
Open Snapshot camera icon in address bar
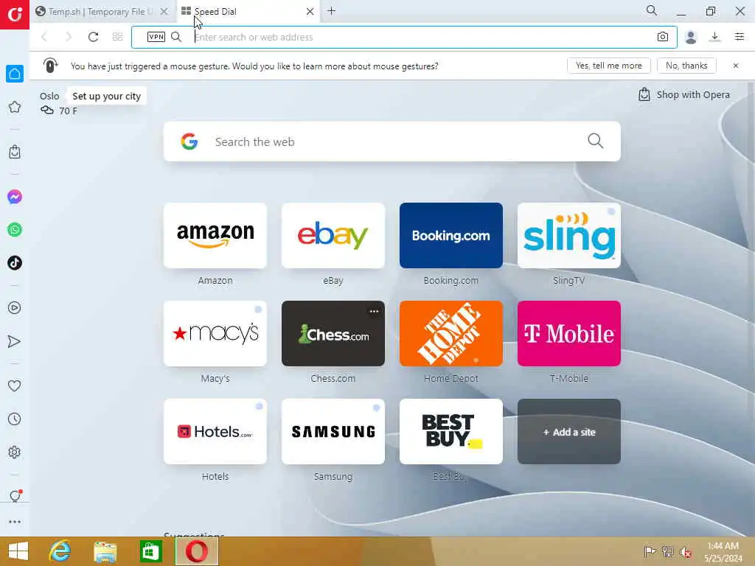pyautogui.click(x=663, y=37)
